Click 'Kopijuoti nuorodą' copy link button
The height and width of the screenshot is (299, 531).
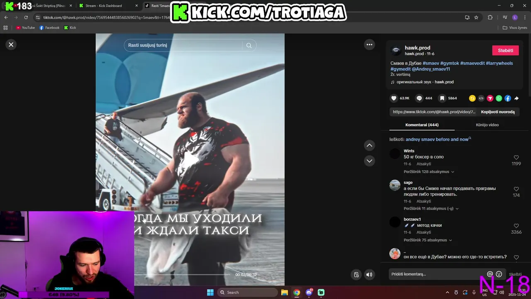497,112
